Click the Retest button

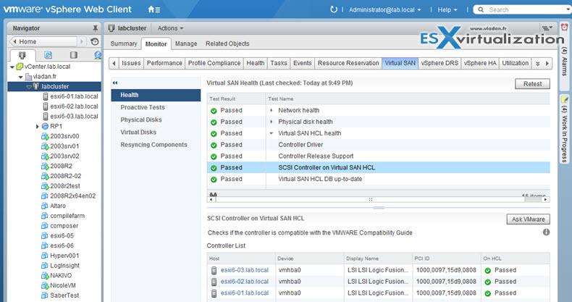coord(532,84)
